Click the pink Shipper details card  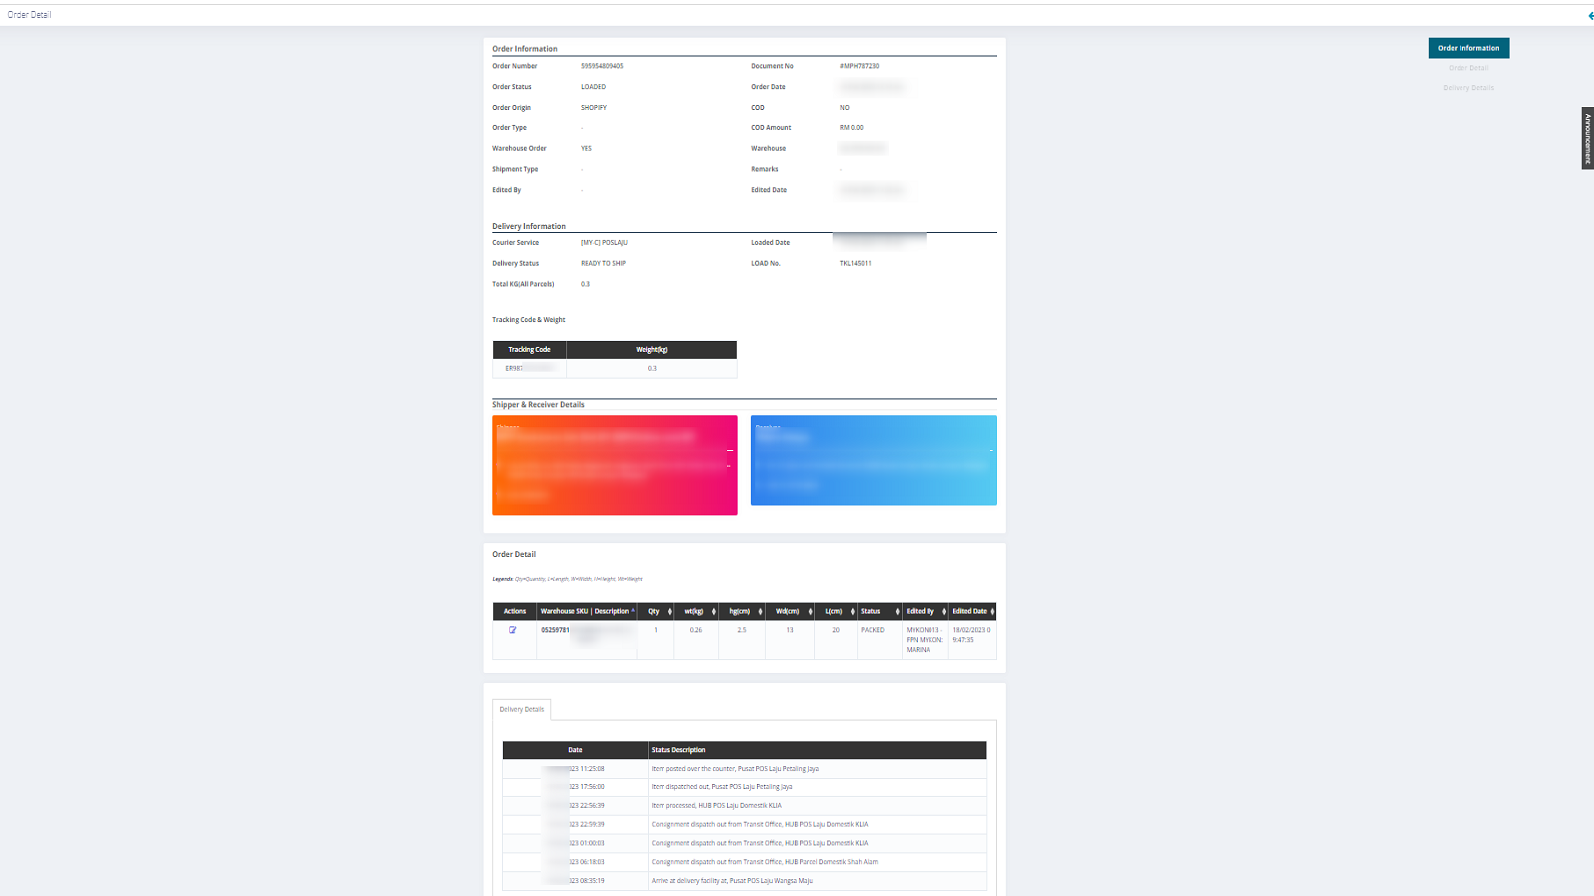(615, 465)
